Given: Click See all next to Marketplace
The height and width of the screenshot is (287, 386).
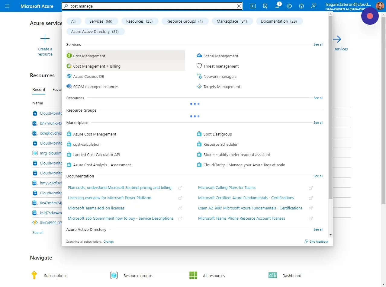Looking at the screenshot, I should (318, 123).
